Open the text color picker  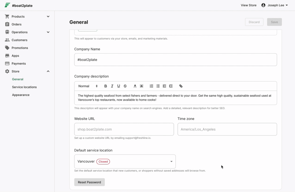135,86
